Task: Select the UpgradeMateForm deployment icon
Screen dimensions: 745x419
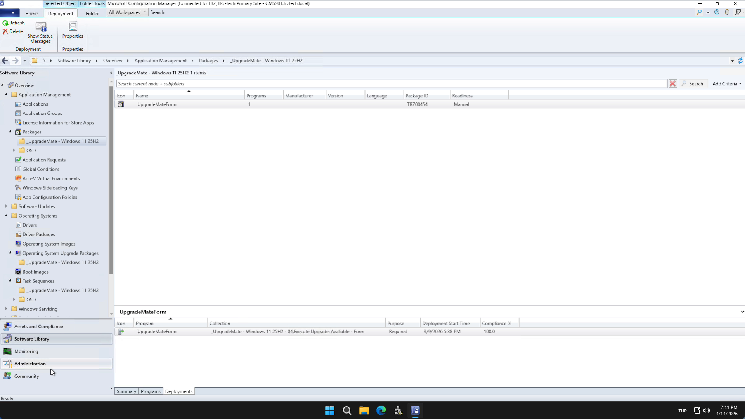Action: click(121, 332)
